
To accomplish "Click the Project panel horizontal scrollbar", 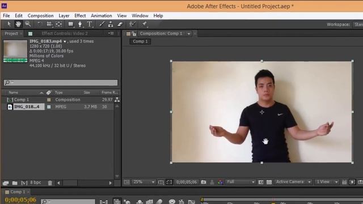I will point(85,183).
